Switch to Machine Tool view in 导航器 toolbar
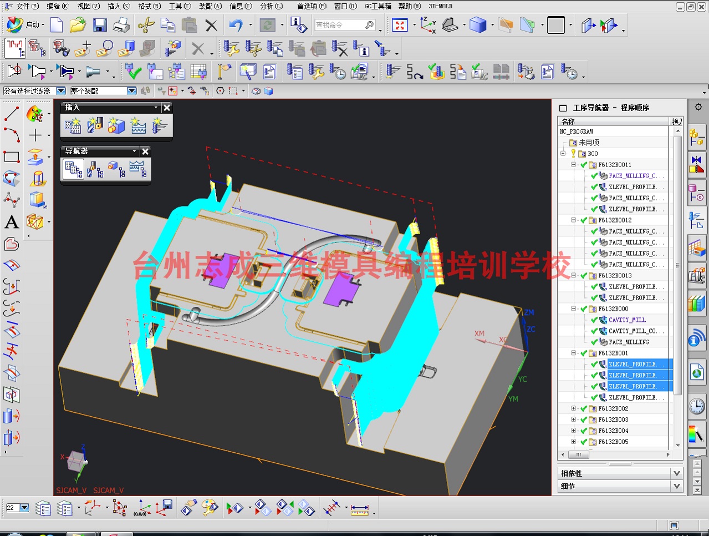Screen dimensions: 709x536 [x=95, y=169]
